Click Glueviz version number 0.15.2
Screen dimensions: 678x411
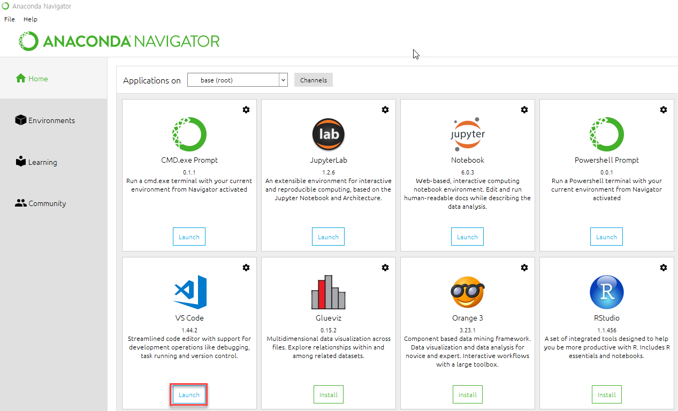tap(329, 330)
